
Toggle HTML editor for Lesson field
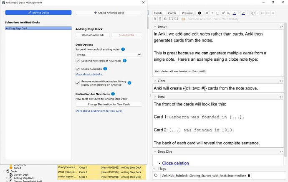click(x=281, y=27)
